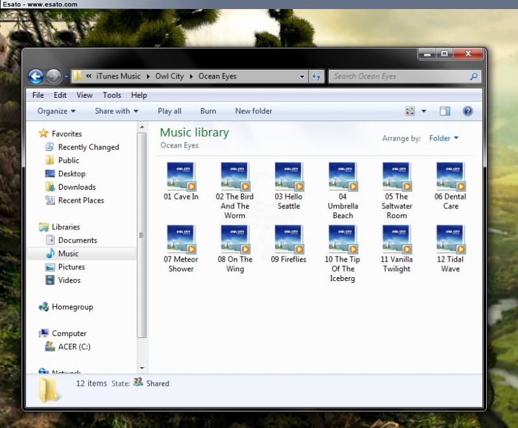The image size is (518, 428).
Task: Select Libraries in navigation pane
Action: point(66,227)
